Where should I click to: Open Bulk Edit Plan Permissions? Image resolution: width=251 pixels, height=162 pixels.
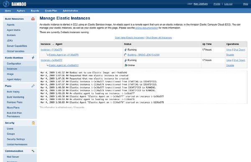[14, 115]
